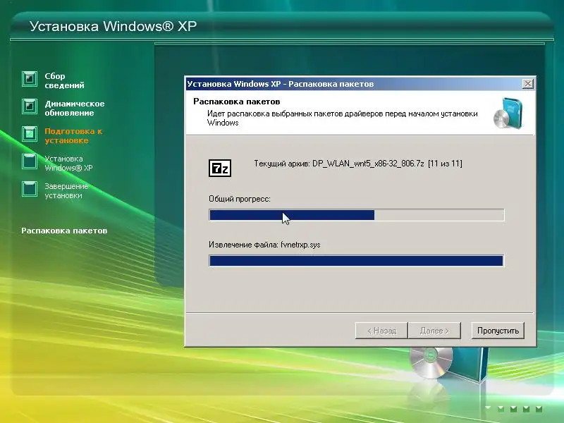
Task: Click the Распаковка пакетов sidebar status text
Action: (64, 231)
